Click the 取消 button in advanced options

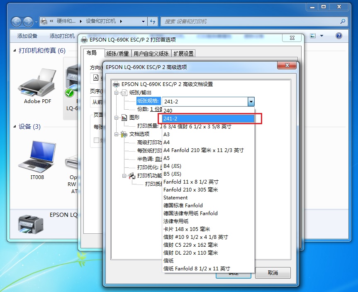pyautogui.click(x=273, y=273)
